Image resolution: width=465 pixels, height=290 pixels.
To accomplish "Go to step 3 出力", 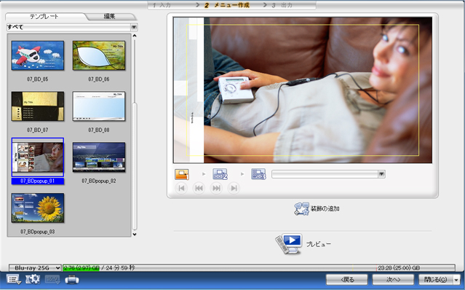I will (x=282, y=5).
